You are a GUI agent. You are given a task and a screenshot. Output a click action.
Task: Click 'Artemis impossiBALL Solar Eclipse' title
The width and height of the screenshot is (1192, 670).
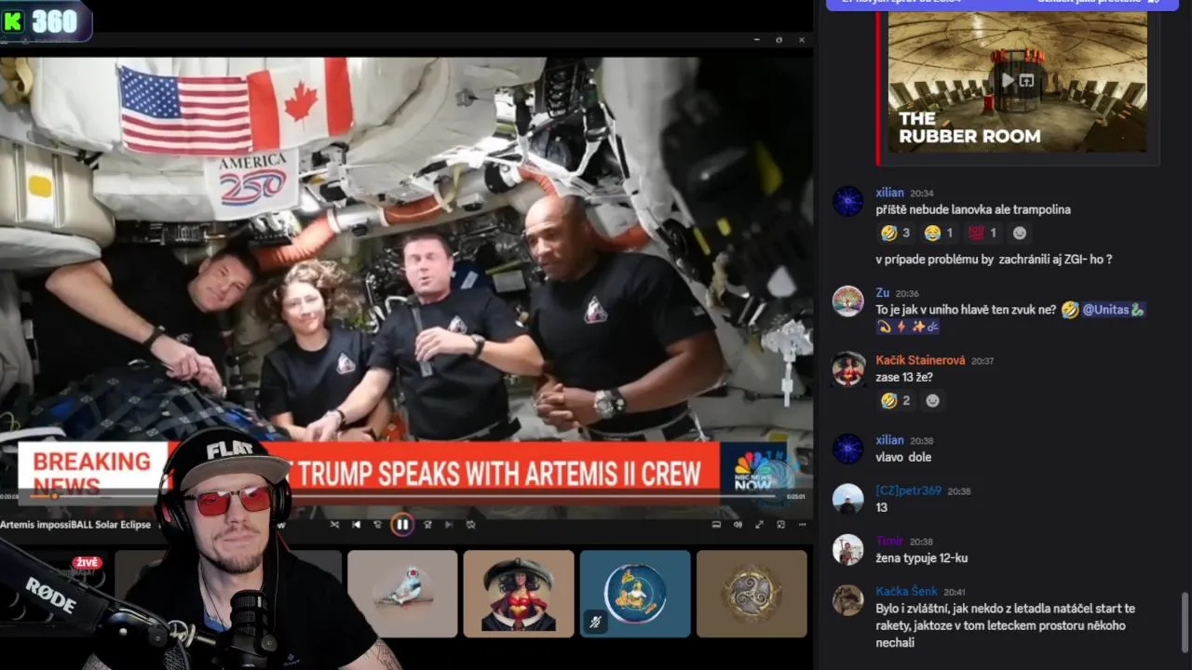tap(75, 525)
